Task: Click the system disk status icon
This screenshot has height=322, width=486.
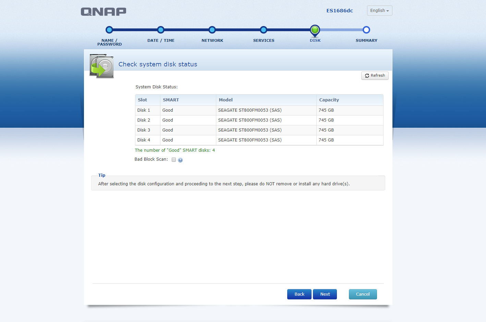Action: 101,66
